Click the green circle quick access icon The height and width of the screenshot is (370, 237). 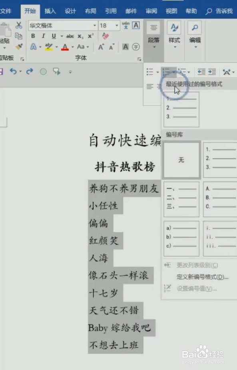click(43, 71)
